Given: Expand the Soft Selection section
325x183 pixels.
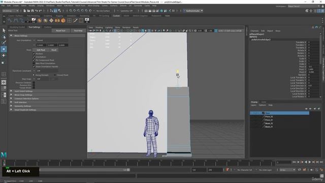Looking at the screenshot, I should click(47, 102).
